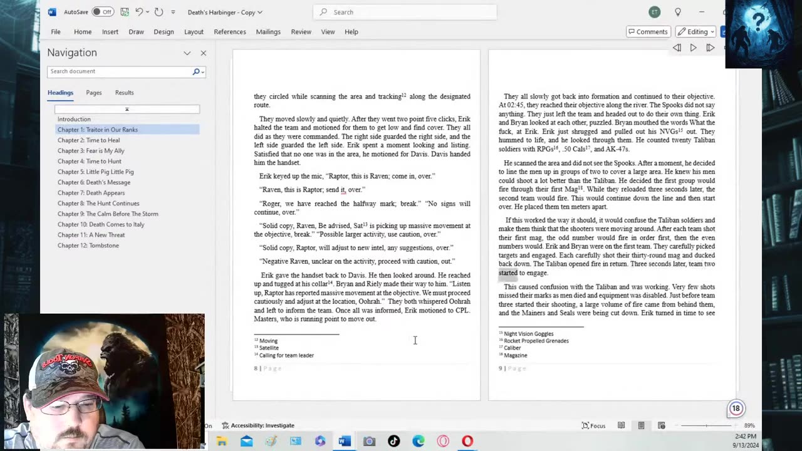Select the Introduction heading

pyautogui.click(x=74, y=119)
